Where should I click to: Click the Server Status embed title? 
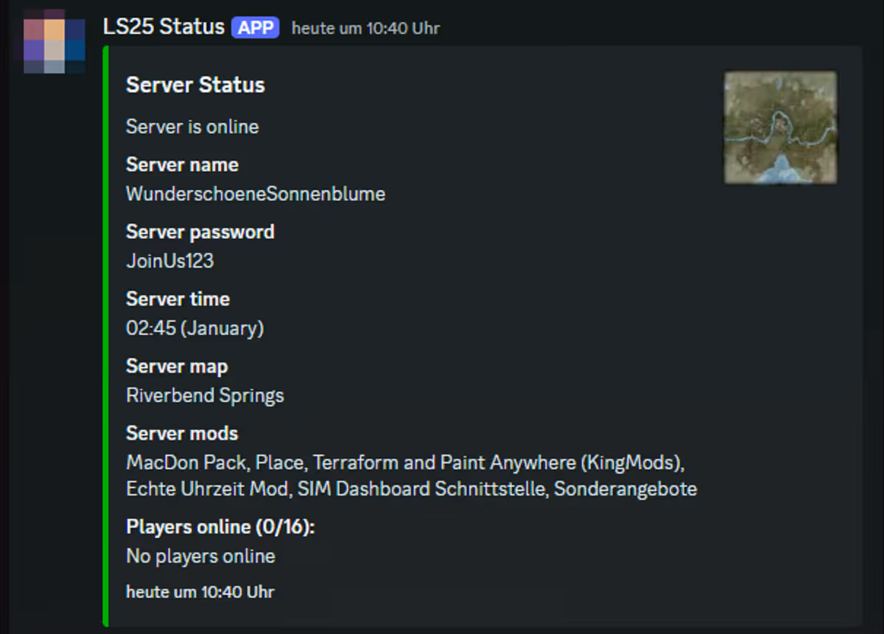pyautogui.click(x=194, y=85)
